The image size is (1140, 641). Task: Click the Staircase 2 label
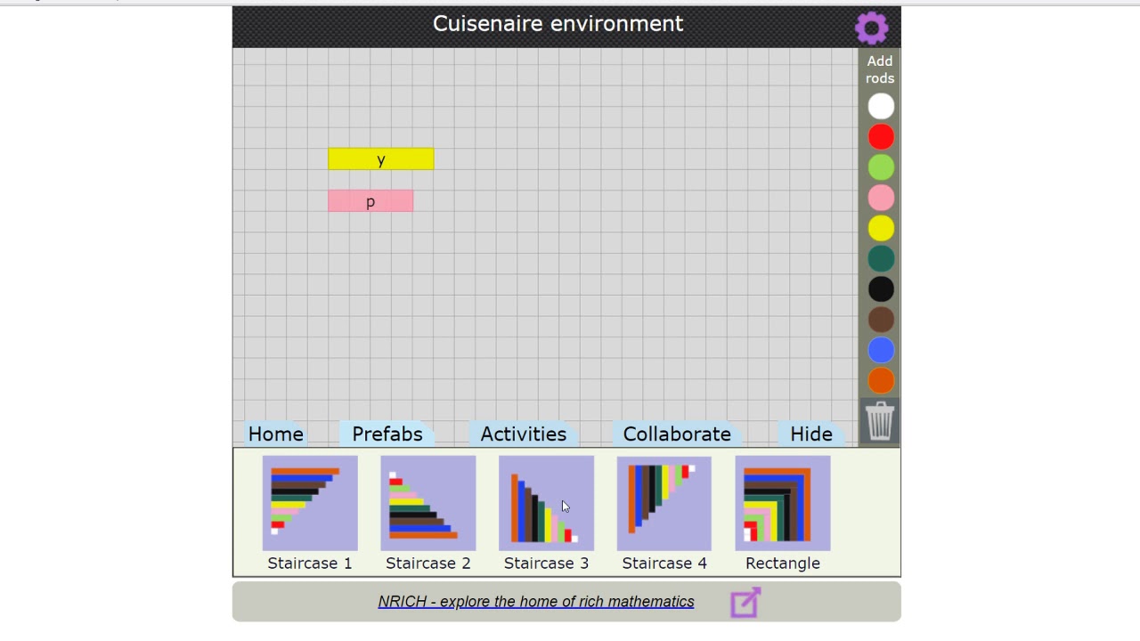(428, 563)
